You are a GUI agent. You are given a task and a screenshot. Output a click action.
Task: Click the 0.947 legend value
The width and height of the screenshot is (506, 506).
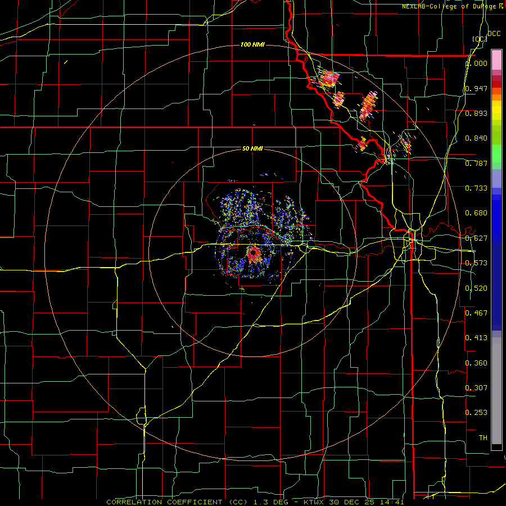[476, 88]
